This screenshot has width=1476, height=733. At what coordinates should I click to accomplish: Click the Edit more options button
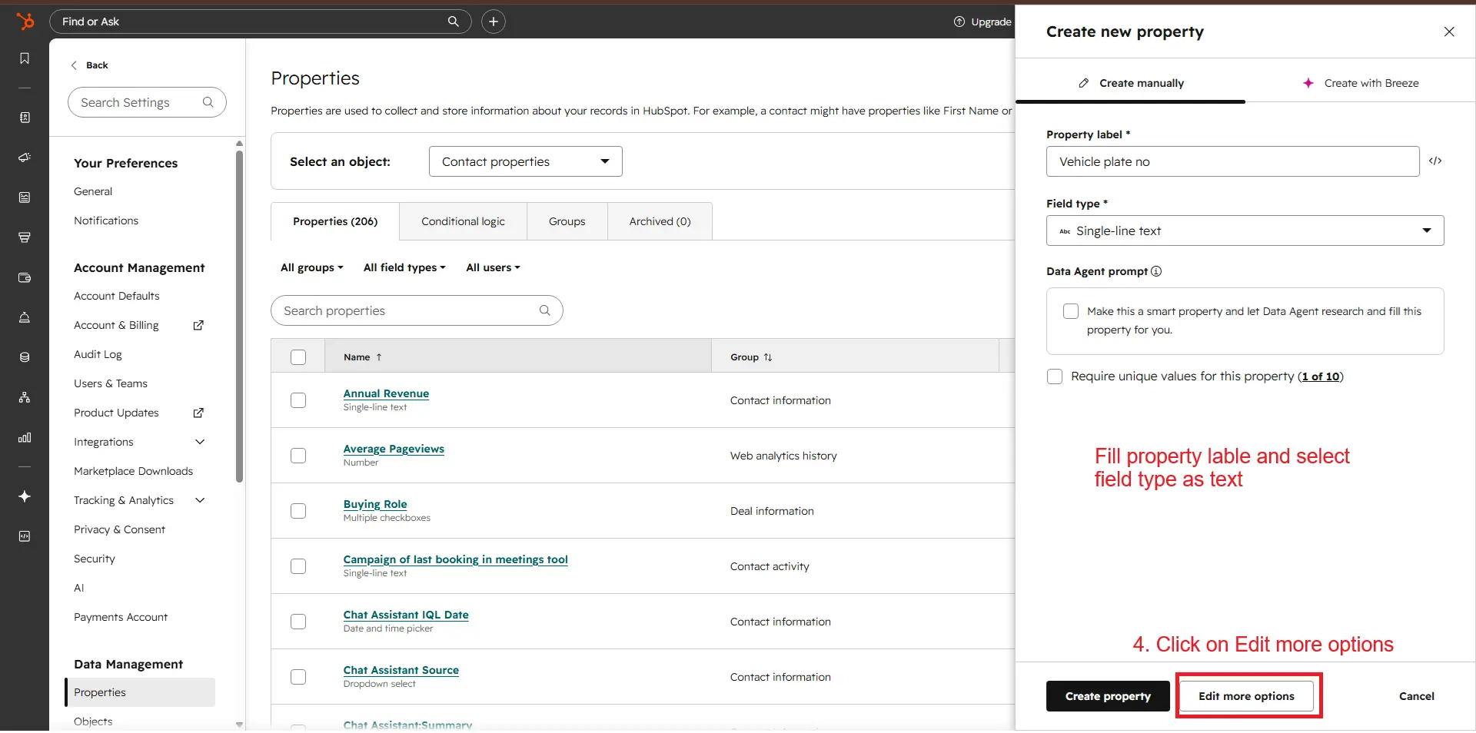click(1246, 696)
